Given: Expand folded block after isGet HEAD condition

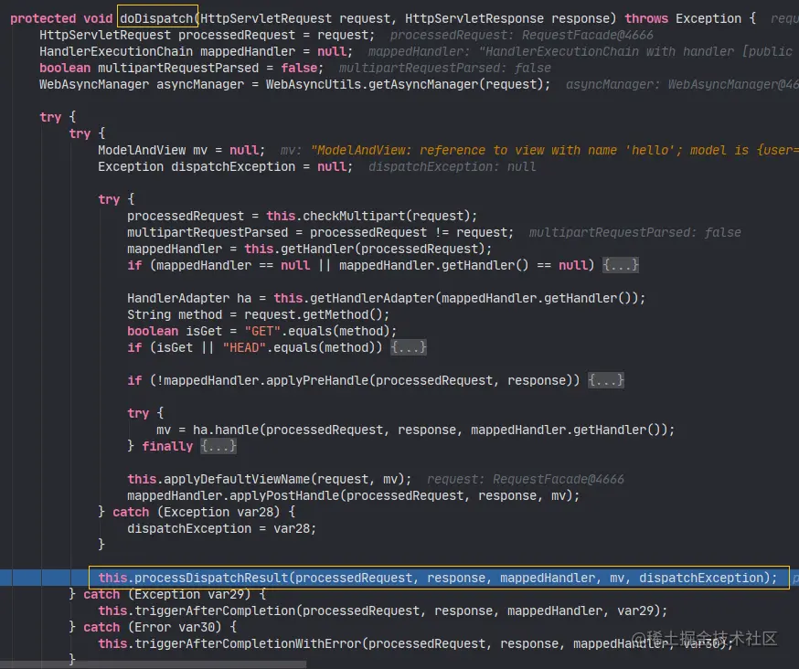Looking at the screenshot, I should pos(408,347).
